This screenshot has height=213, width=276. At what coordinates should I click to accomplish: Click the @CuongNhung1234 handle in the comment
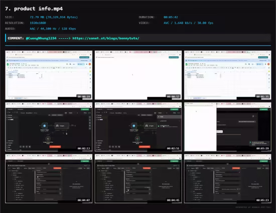(41, 38)
